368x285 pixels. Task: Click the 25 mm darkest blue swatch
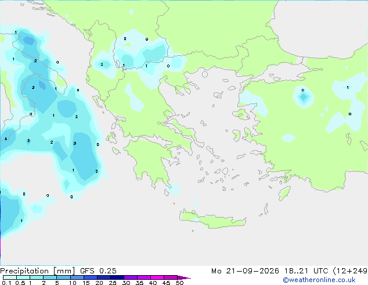[x=117, y=277]
